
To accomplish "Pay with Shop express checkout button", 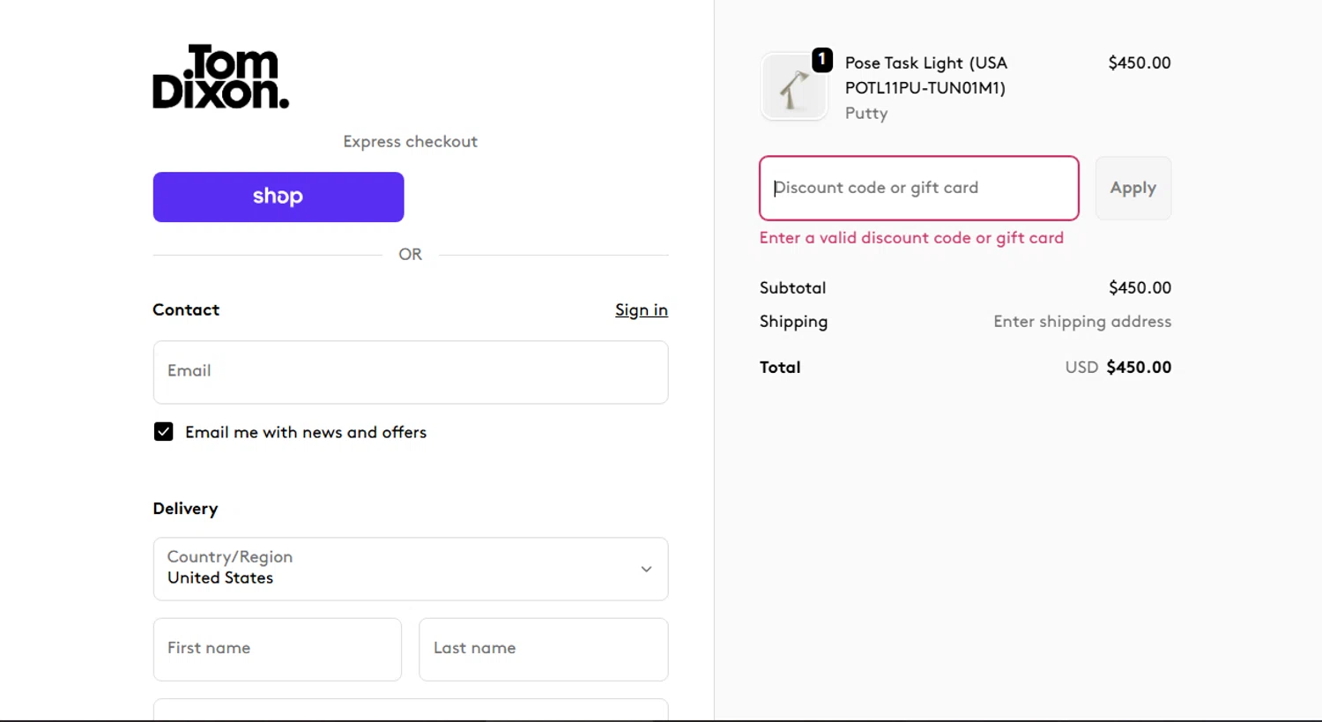I will (279, 197).
